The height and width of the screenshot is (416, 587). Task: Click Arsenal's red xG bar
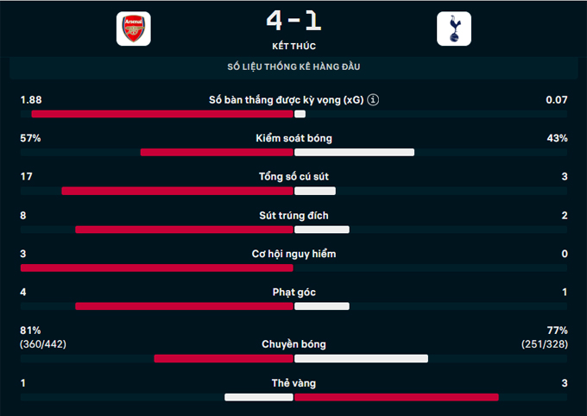pos(162,114)
